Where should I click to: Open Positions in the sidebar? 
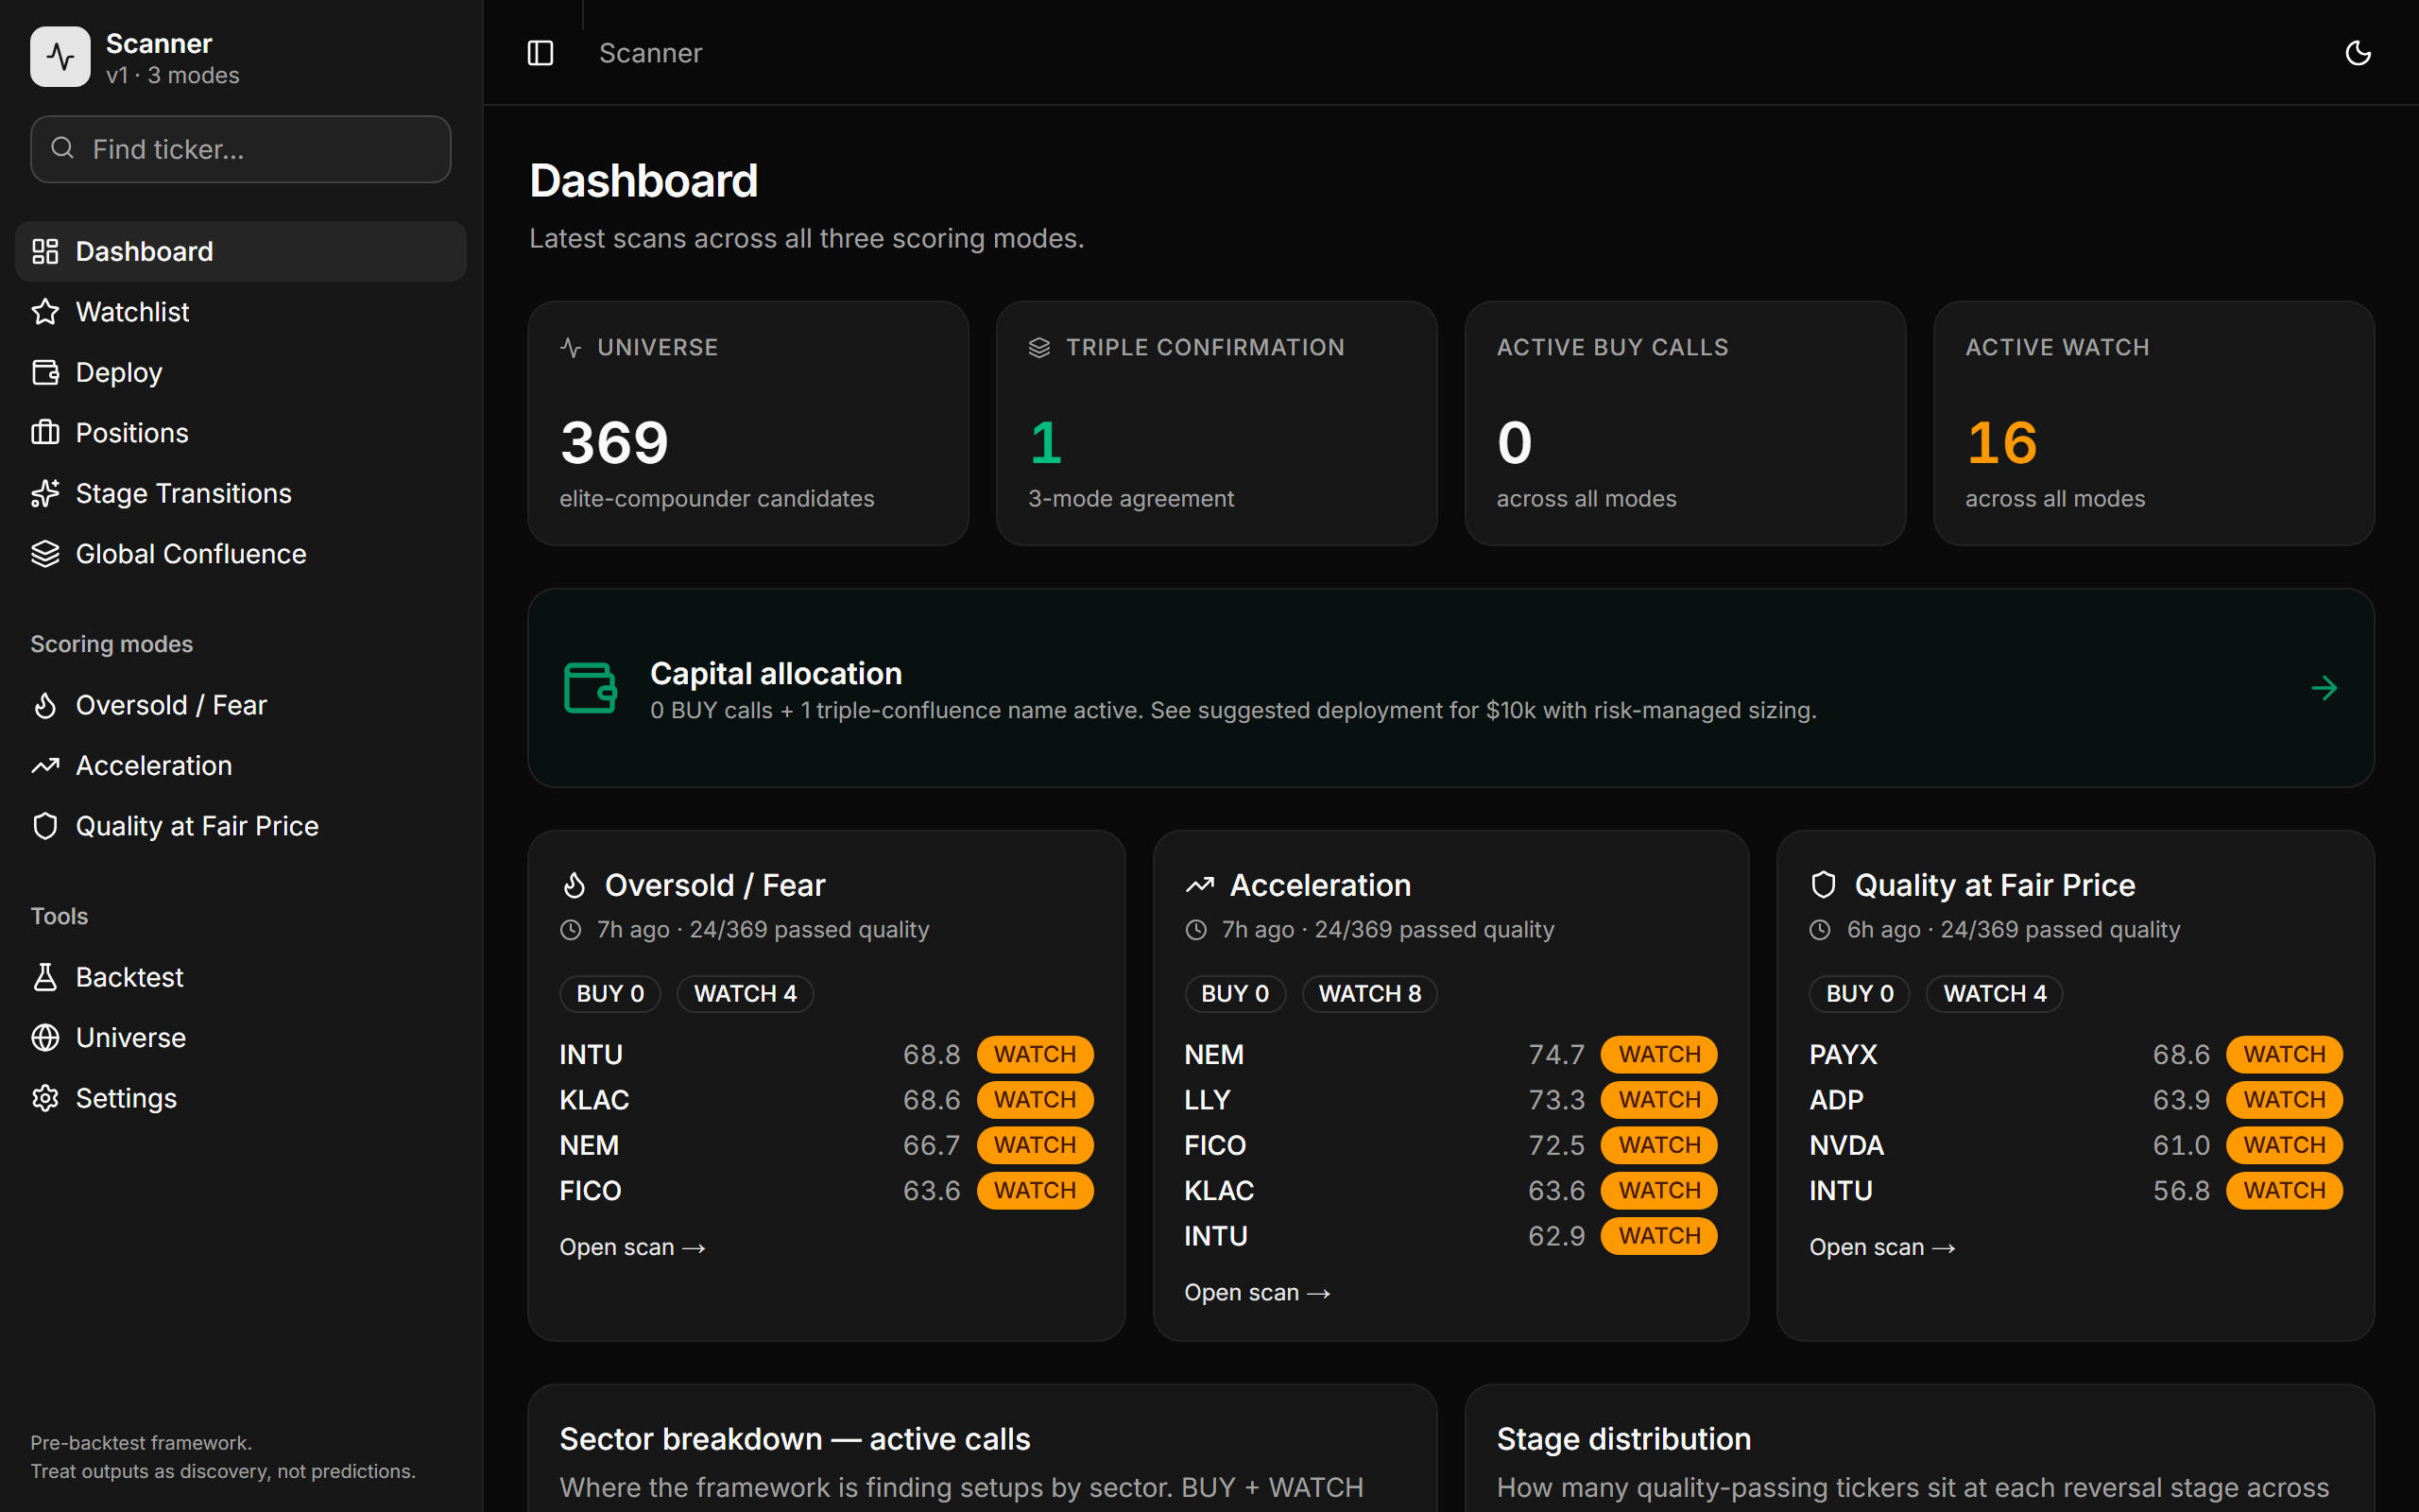click(x=240, y=433)
